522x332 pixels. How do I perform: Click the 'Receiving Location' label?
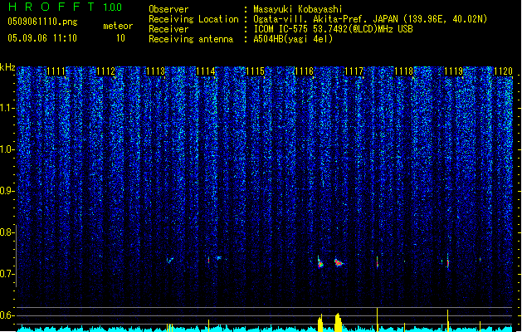193,19
